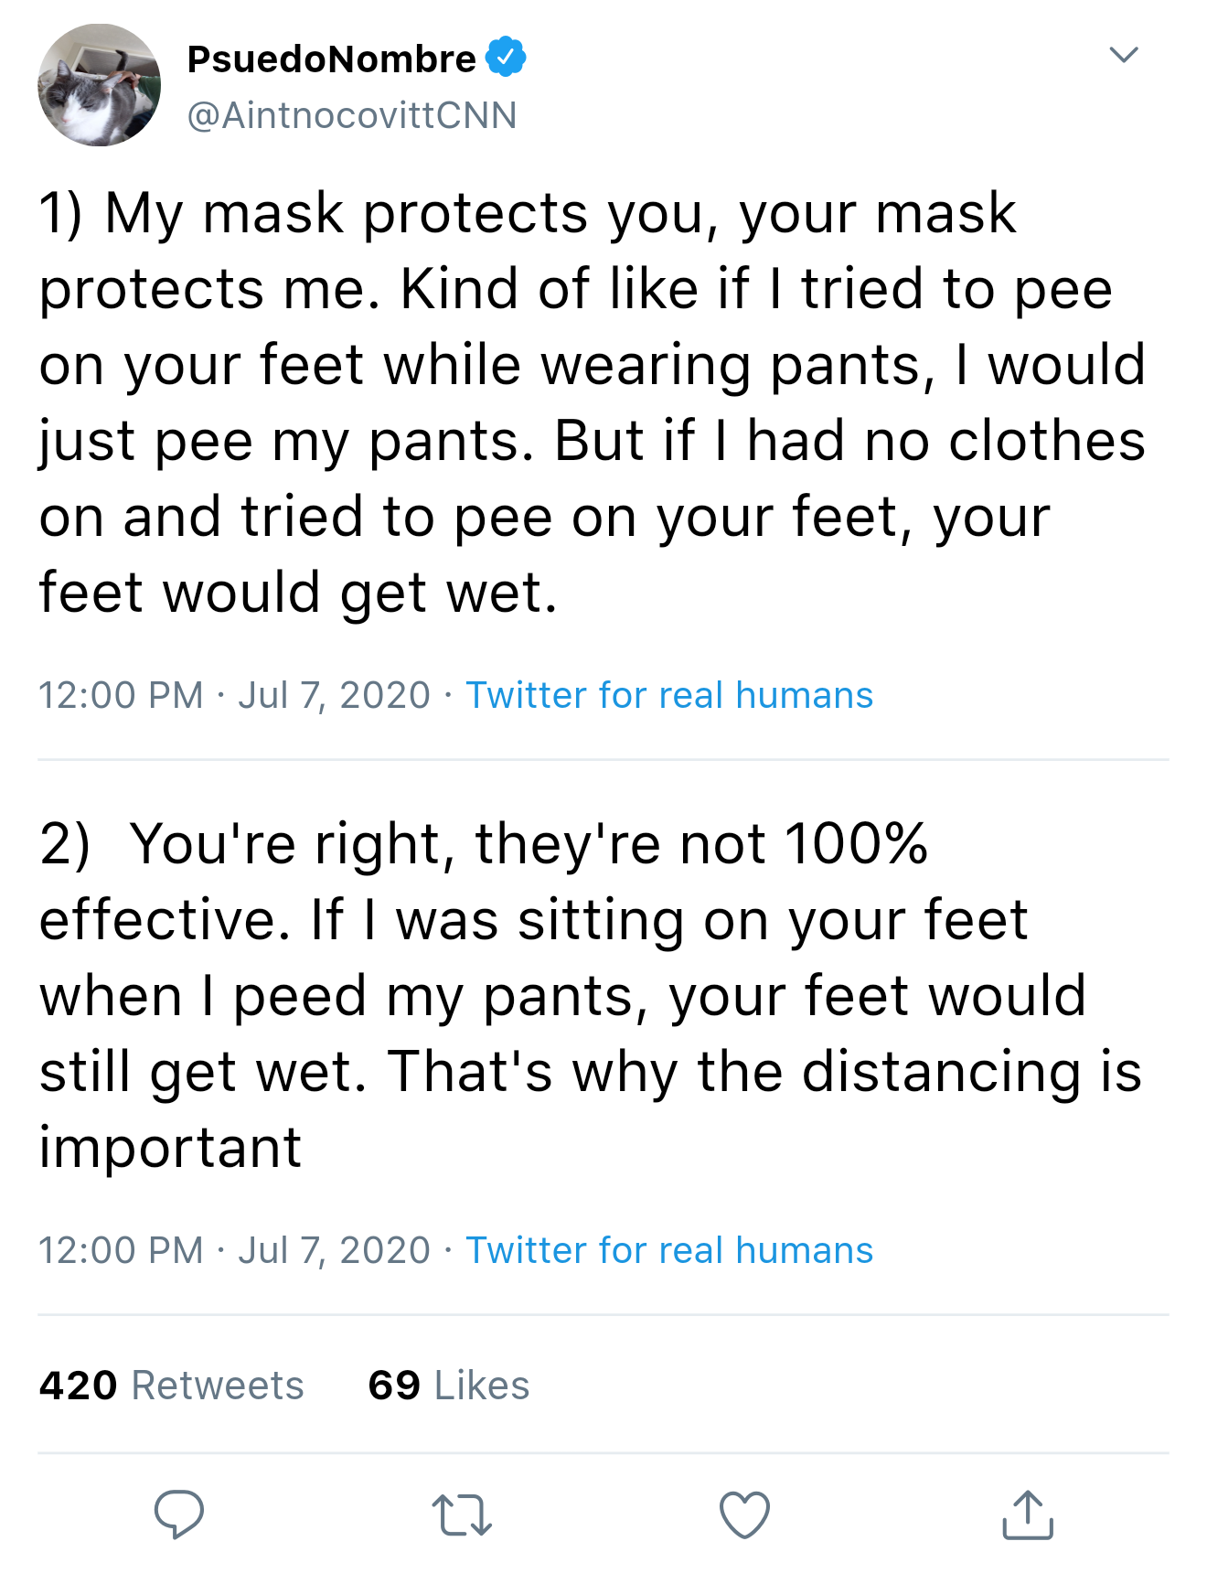This screenshot has height=1584, width=1207.
Task: Click the blue verified checkmark badge
Action: pos(506,55)
